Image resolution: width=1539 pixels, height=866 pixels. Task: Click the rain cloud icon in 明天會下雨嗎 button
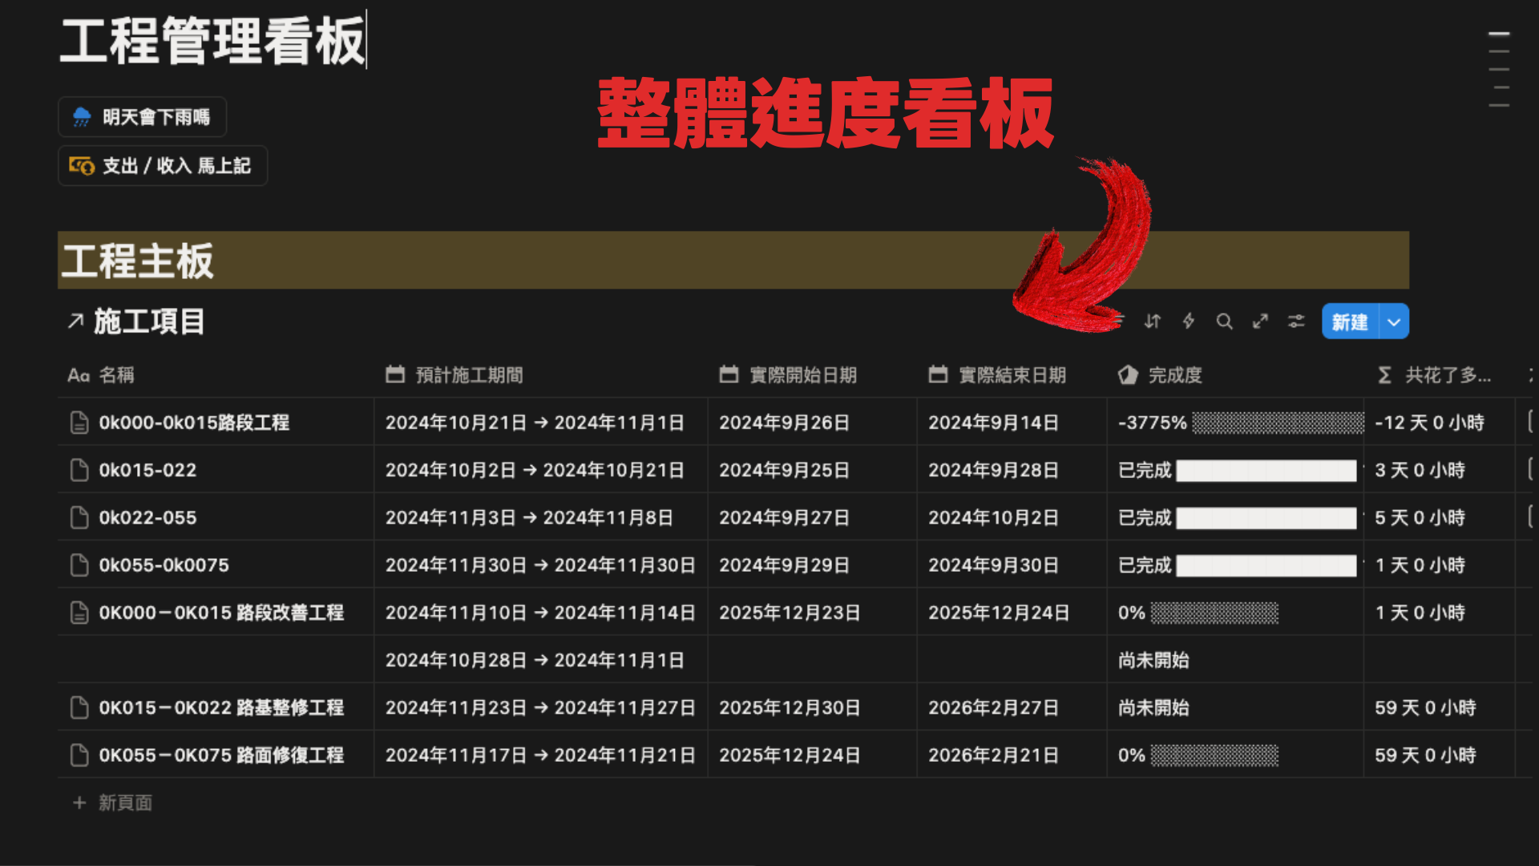pyautogui.click(x=82, y=117)
